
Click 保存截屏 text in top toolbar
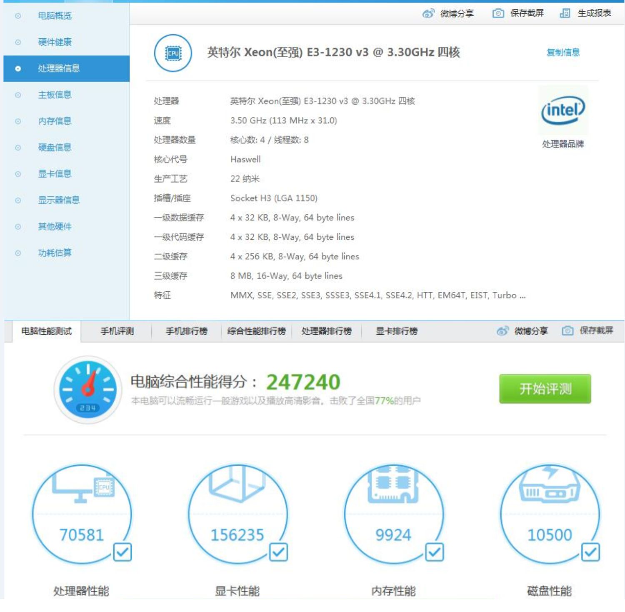[x=527, y=13]
